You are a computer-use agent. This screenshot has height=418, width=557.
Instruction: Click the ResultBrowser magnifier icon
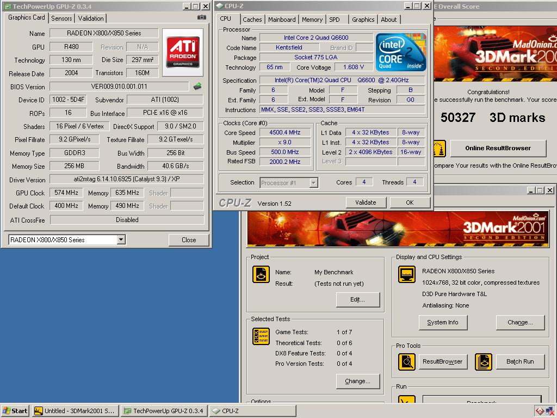pyautogui.click(x=407, y=362)
